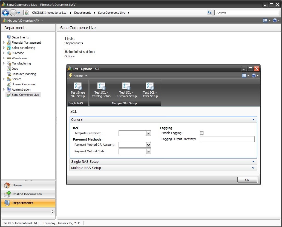Select Home navigation pane item
The height and width of the screenshot is (227, 282).
tap(28, 185)
